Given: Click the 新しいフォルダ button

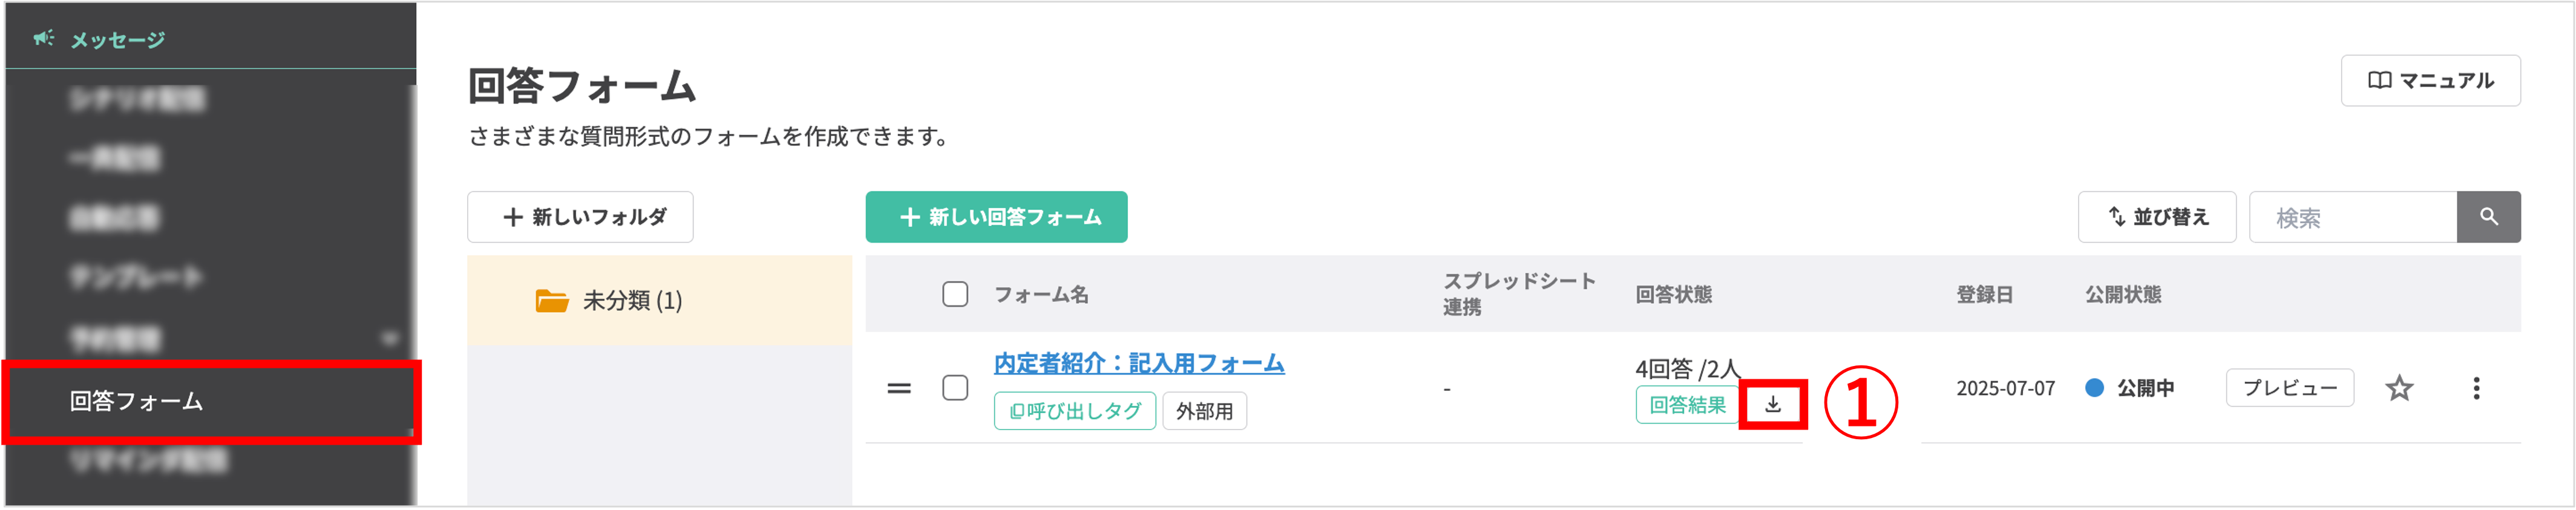Looking at the screenshot, I should [580, 217].
